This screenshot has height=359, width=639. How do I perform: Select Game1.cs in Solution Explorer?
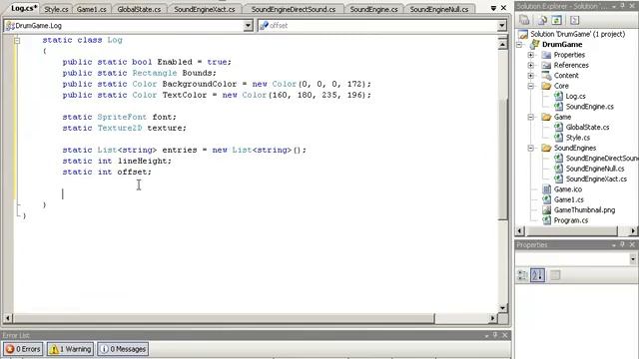click(x=568, y=199)
